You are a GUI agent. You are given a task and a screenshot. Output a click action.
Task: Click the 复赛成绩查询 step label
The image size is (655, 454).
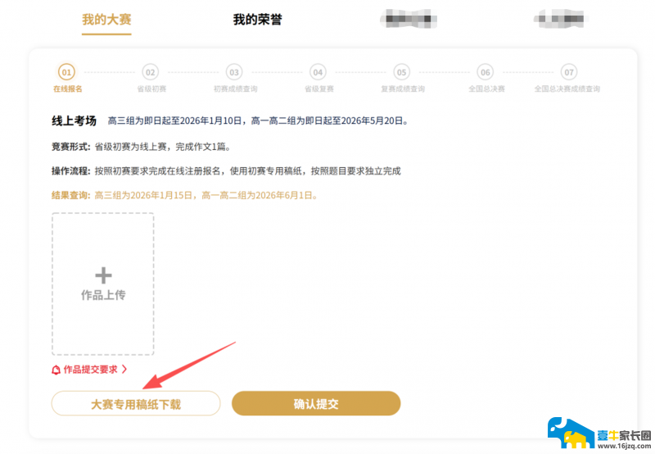click(x=403, y=89)
